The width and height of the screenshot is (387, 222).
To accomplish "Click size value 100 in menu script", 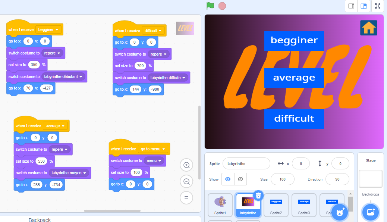I will click(x=136, y=172).
